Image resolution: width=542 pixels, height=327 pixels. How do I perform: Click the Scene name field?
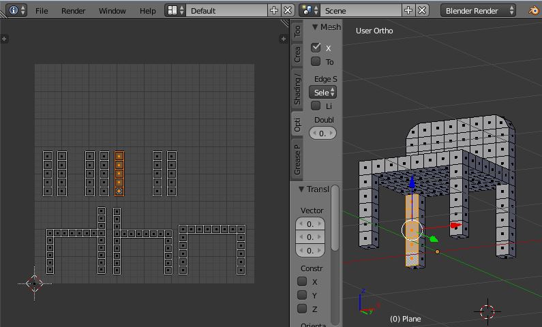coord(361,10)
